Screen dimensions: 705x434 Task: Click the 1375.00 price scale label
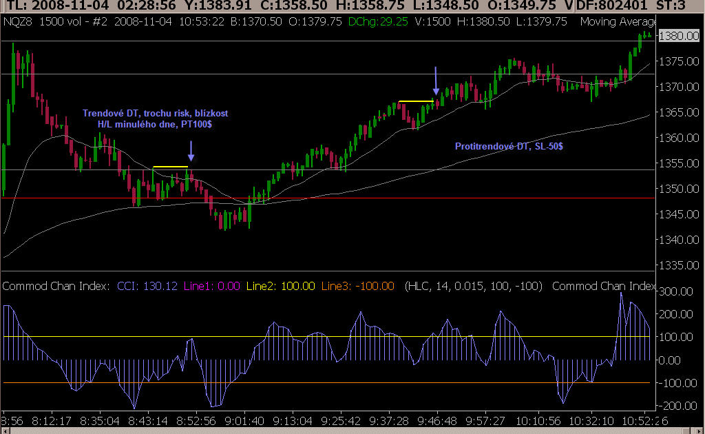679,61
